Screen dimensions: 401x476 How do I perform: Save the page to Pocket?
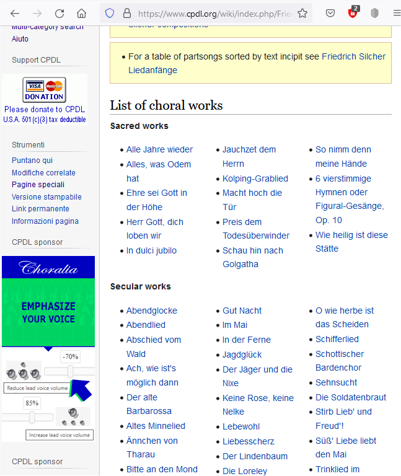point(331,13)
